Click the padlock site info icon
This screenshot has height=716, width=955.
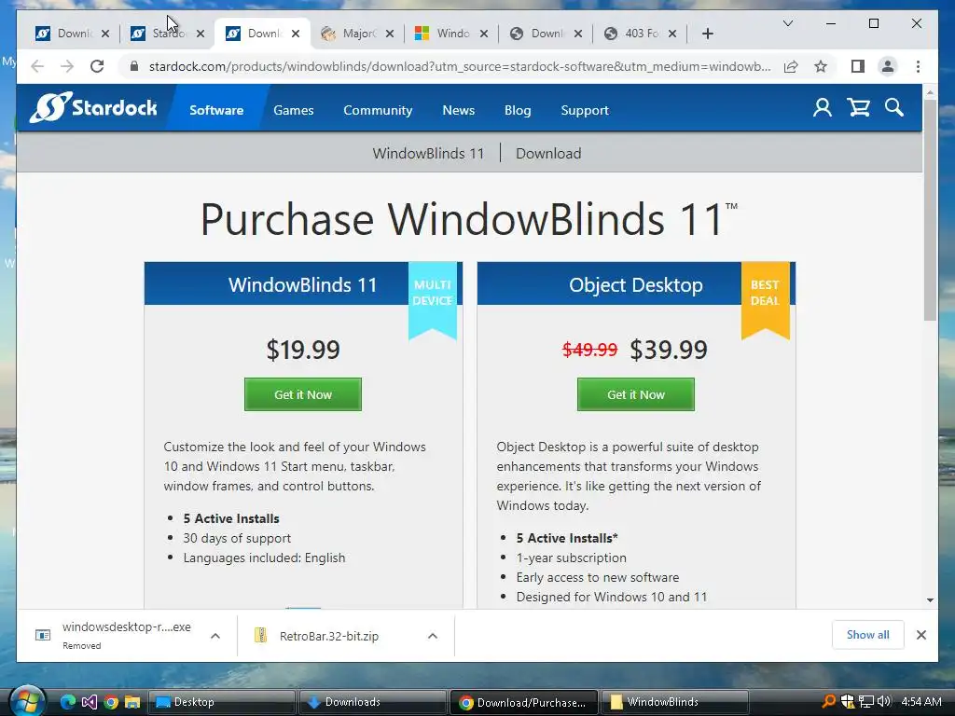134,66
